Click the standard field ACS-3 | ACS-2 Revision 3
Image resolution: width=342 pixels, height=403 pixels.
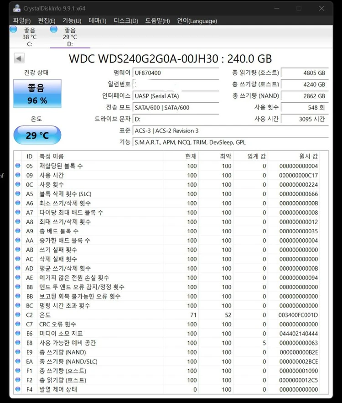[231, 131]
